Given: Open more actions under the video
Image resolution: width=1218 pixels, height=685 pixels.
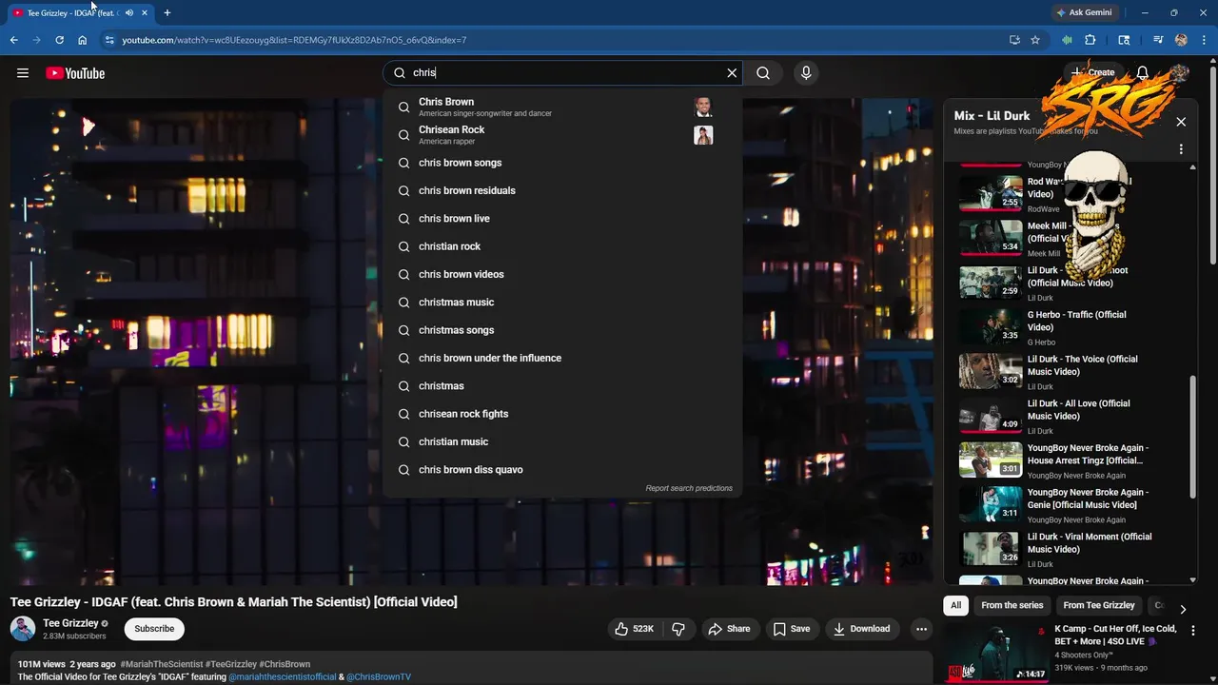Looking at the screenshot, I should pyautogui.click(x=921, y=629).
